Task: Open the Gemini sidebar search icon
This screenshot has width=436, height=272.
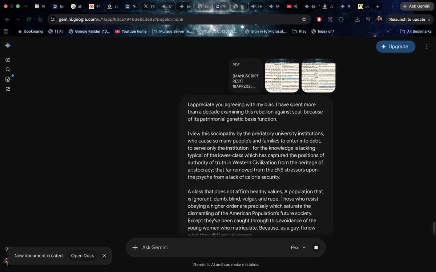Action: 8,70
